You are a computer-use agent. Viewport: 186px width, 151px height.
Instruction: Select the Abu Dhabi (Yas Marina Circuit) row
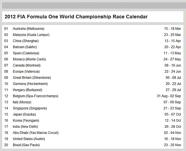point(93,133)
